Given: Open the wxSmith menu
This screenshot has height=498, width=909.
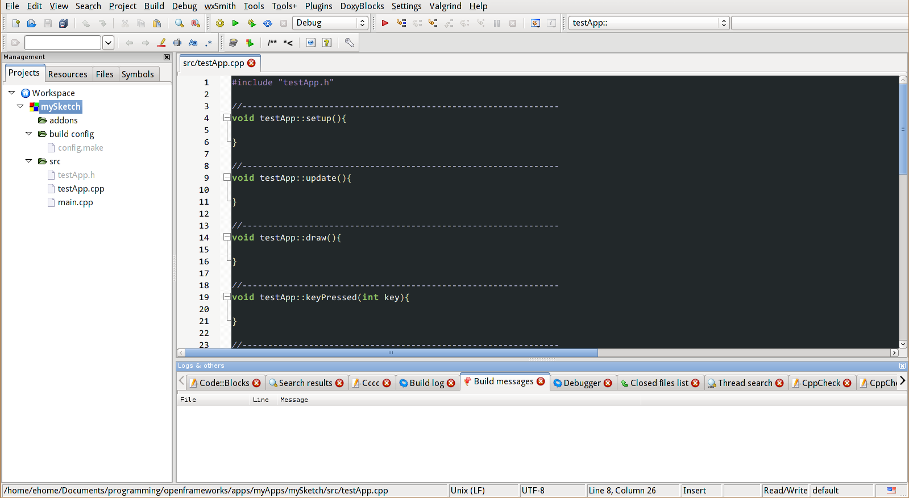Looking at the screenshot, I should [x=220, y=6].
